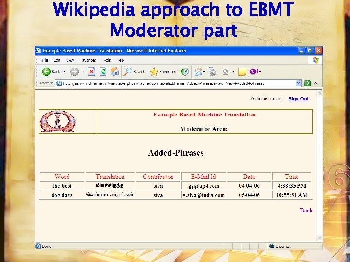This screenshot has width=350, height=262.
Task: Stop page loading with red X icon
Action: tap(91, 72)
